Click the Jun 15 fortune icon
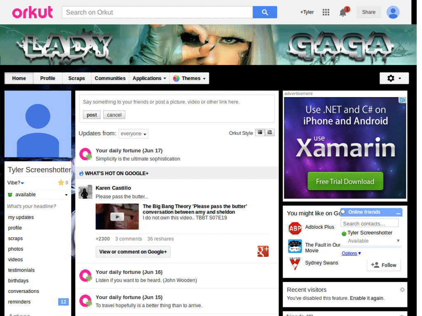The width and height of the screenshot is (422, 316). coord(86,301)
